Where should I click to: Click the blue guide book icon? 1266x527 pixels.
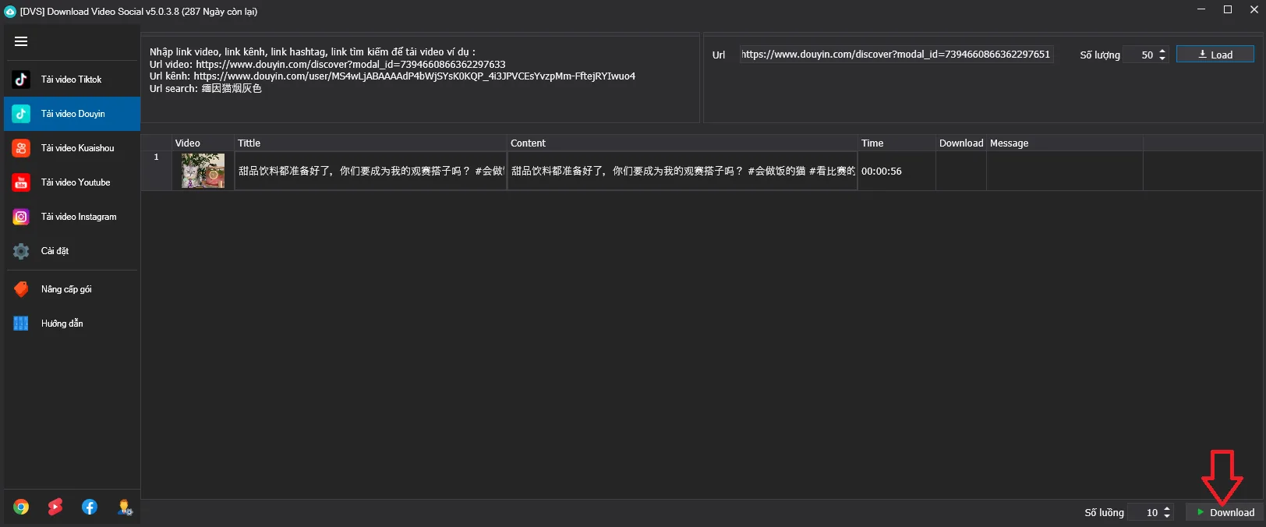coord(21,324)
